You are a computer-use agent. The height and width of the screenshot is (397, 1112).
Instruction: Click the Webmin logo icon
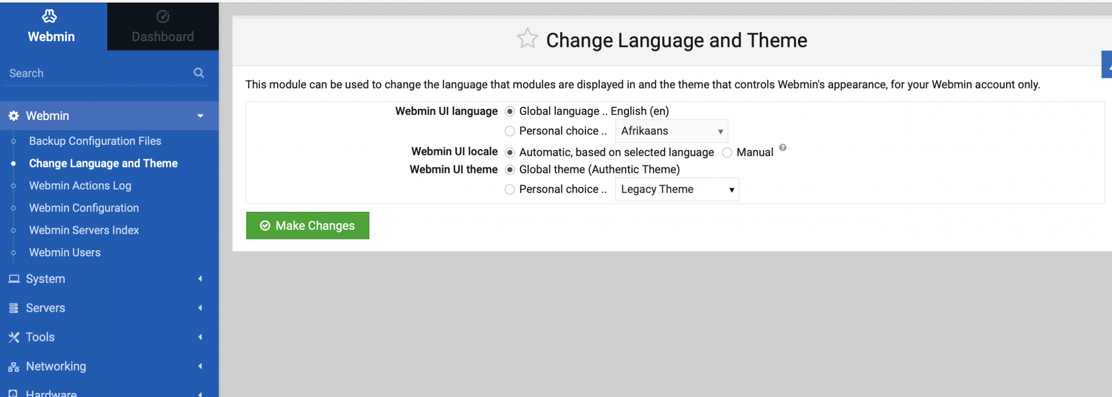49,16
